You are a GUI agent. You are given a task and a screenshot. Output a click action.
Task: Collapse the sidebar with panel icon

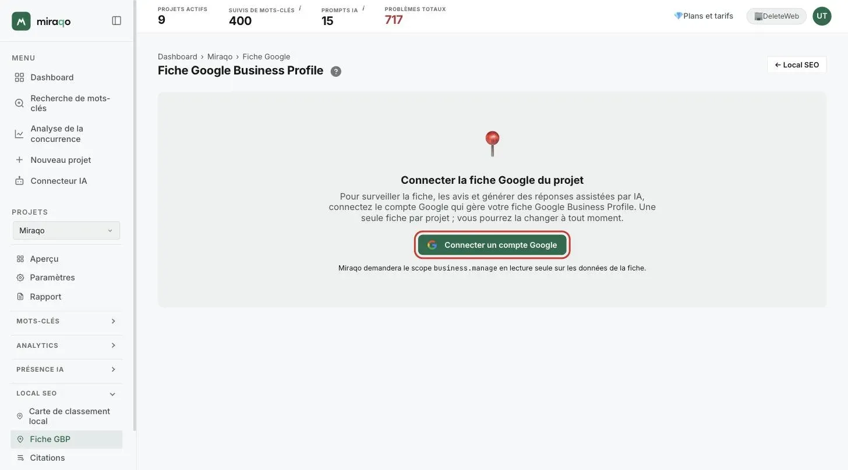click(116, 21)
